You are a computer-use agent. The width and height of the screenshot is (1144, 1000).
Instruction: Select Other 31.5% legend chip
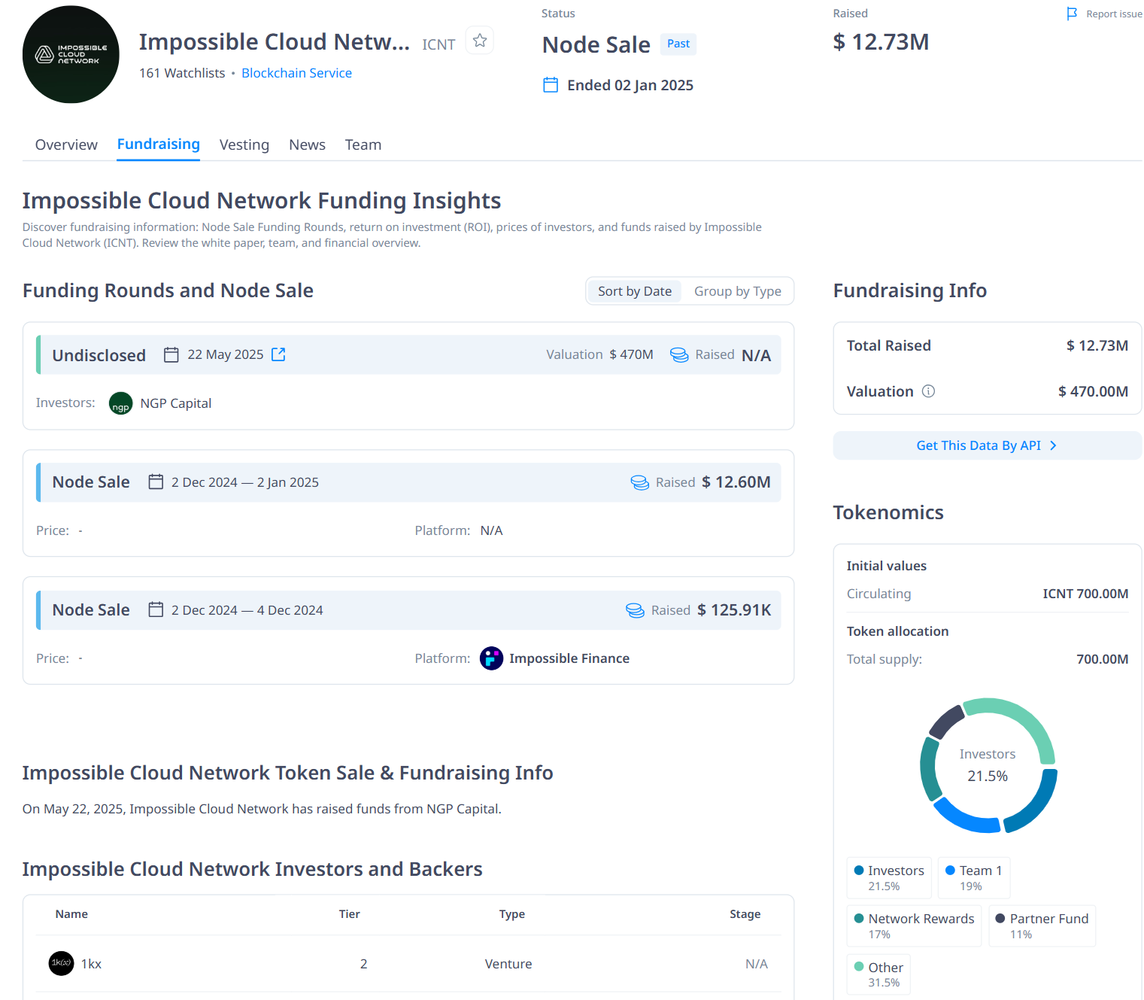tap(878, 974)
